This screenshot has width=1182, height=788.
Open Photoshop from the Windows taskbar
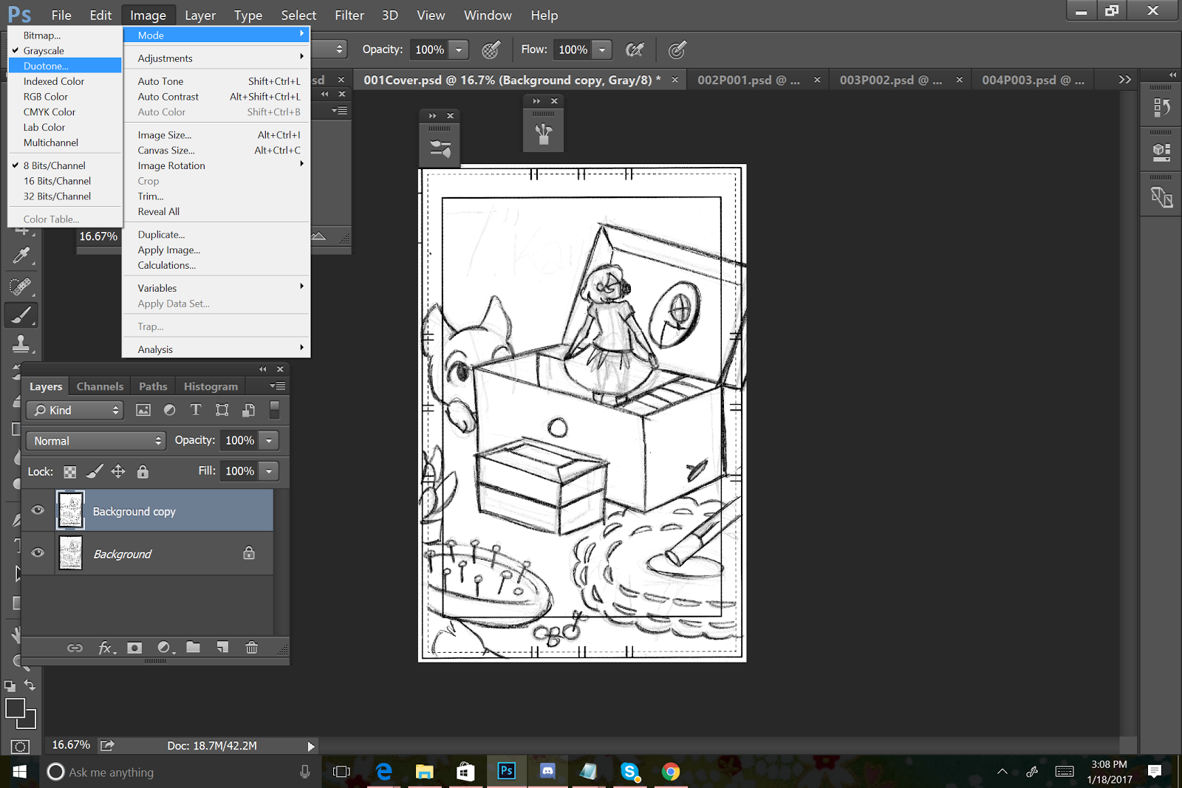pos(506,772)
